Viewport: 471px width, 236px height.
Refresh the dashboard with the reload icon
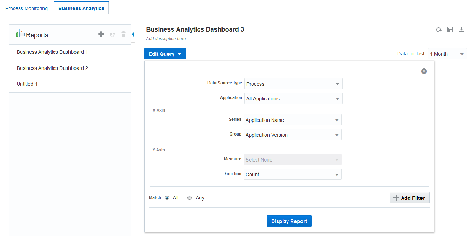tap(439, 30)
